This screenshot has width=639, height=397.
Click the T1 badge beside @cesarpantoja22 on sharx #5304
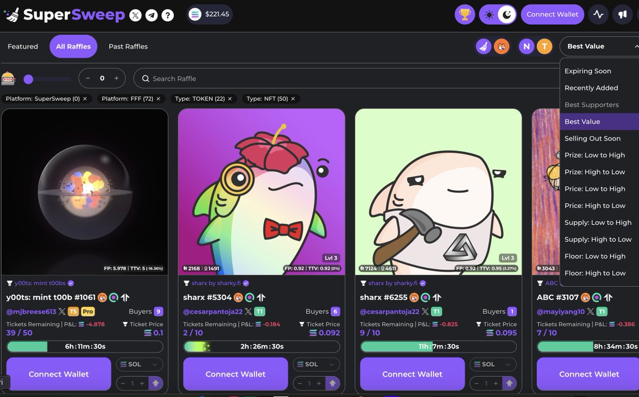click(x=259, y=311)
